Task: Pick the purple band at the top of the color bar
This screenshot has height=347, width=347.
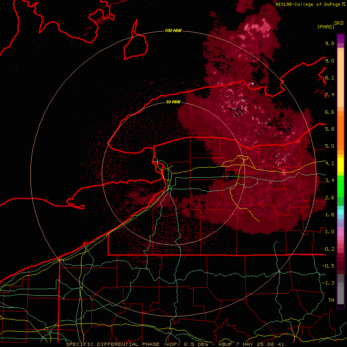Action: [x=340, y=39]
